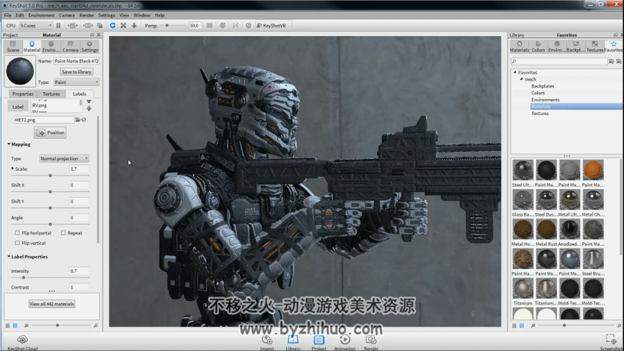Select Textures in Favorites tree
The width and height of the screenshot is (624, 351).
pos(539,114)
